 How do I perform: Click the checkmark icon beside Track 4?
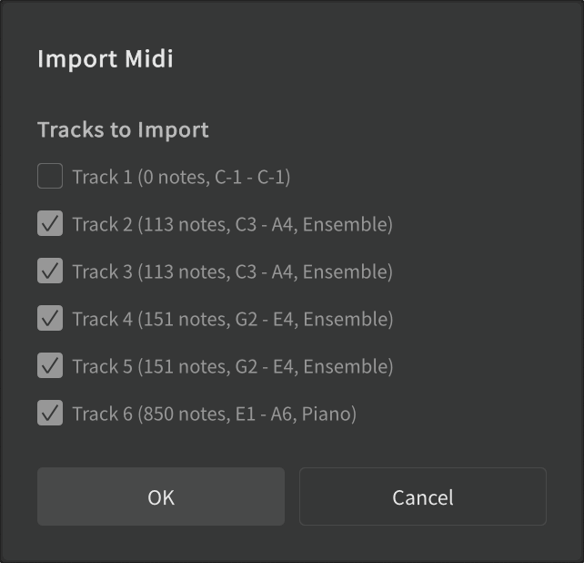coord(50,318)
